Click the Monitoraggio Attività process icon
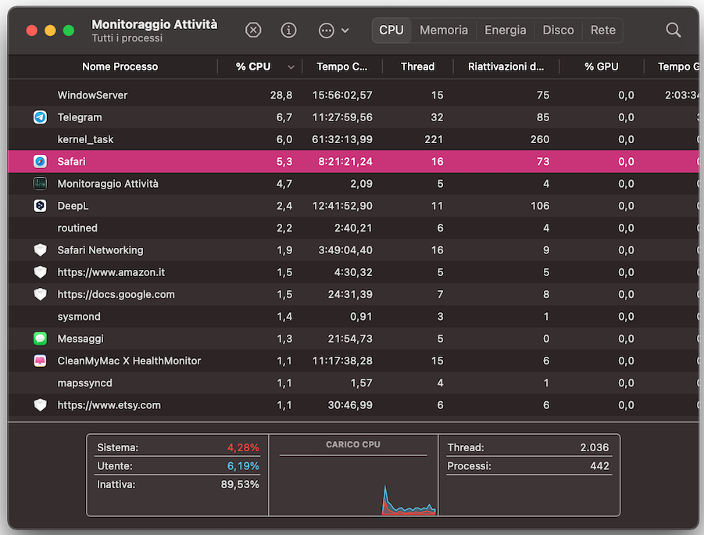The image size is (704, 535). [x=41, y=184]
